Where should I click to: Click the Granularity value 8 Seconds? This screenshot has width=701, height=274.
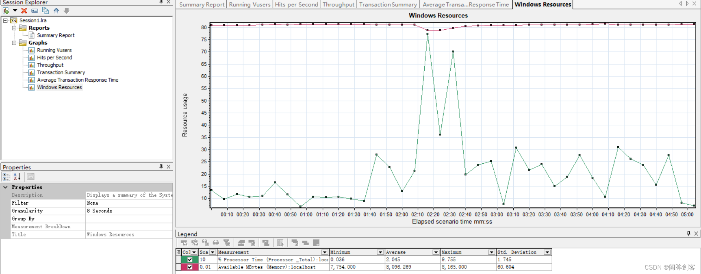129,211
